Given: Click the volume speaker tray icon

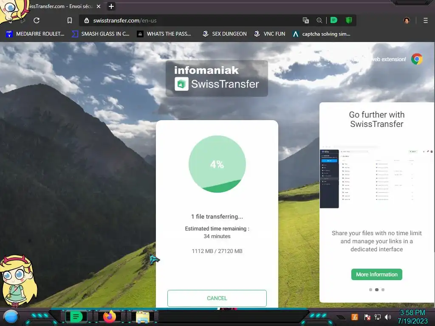Looking at the screenshot, I should 387,317.
